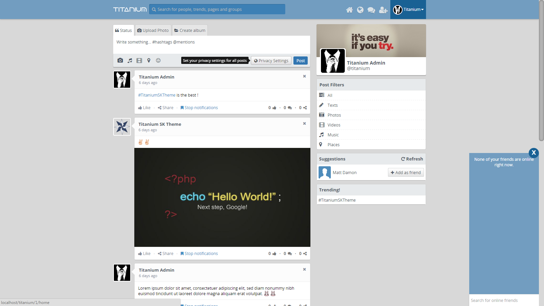Screen dimensions: 544x306
Task: Open Matt Damon's profile name
Action: pyautogui.click(x=345, y=173)
